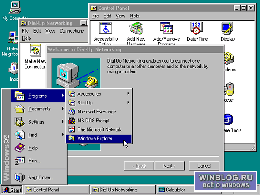The height and width of the screenshot is (195, 260).
Task: Select the Inbox desktop icon
Action: coord(14,68)
